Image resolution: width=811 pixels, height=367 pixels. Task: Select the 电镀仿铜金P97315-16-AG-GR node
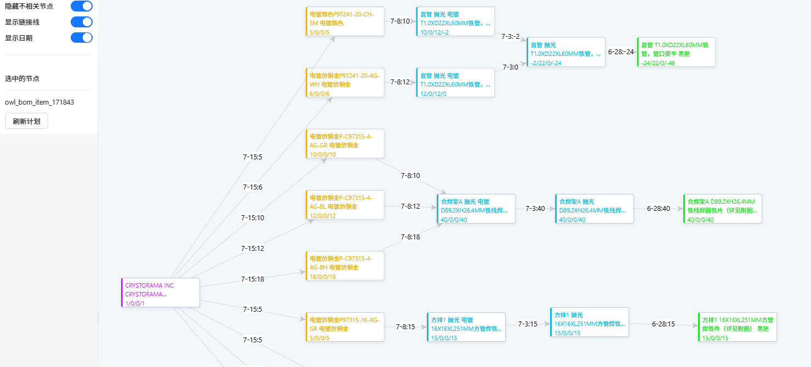click(x=345, y=327)
